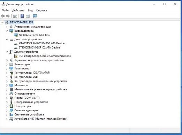
Task: Collapse the DESKTOP-GP1117B root node
Action: (x=2, y=22)
